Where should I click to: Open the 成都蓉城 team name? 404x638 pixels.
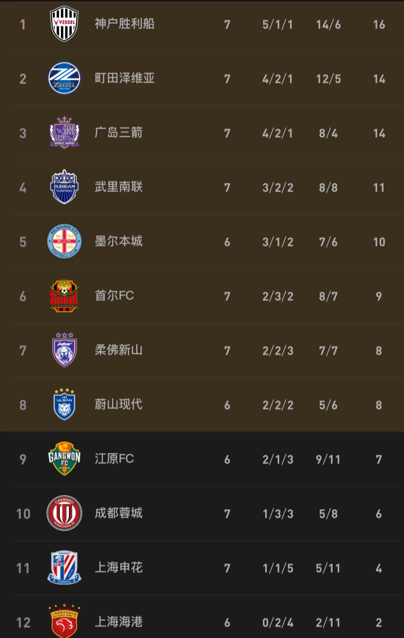coord(119,513)
